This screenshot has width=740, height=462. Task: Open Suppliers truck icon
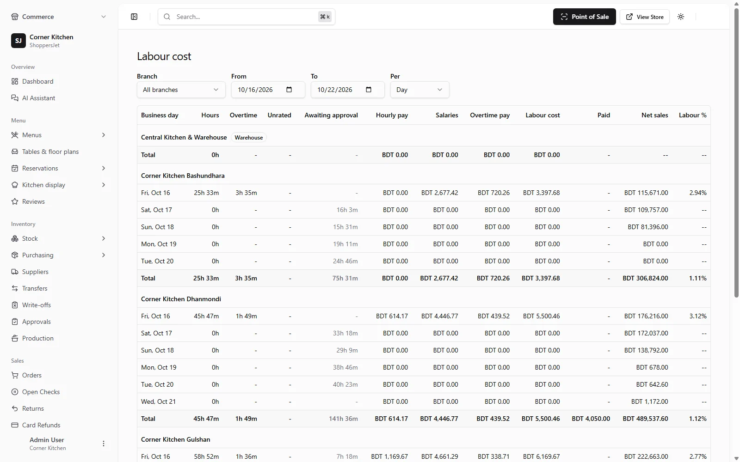click(x=15, y=272)
